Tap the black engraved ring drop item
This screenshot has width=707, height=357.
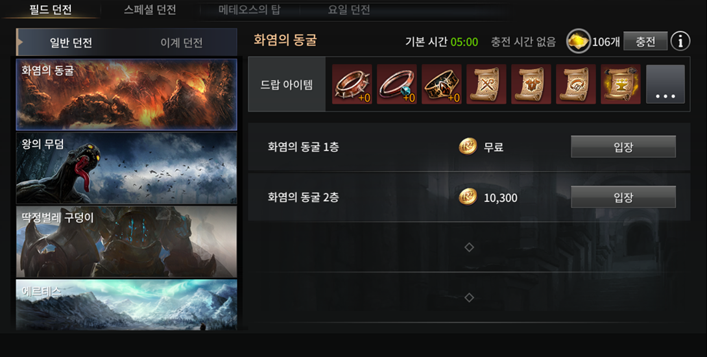click(442, 84)
